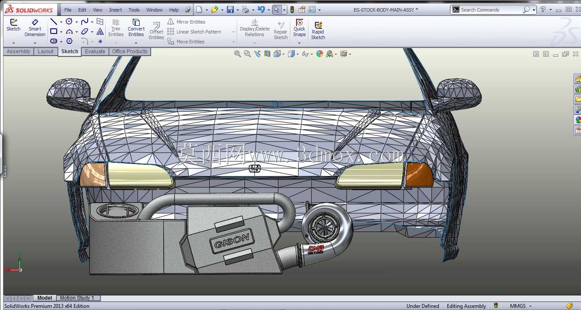Select the Model tab at bottom
This screenshot has height=310, width=581.
45,298
